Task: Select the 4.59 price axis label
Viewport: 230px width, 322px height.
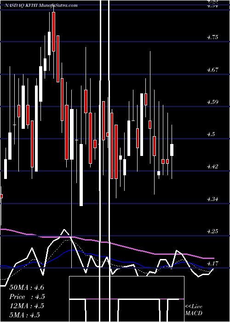Action: click(x=213, y=102)
